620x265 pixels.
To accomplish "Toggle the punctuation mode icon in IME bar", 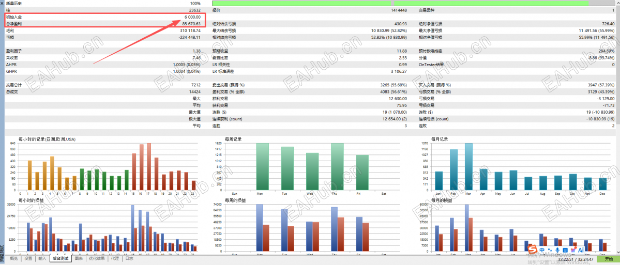I will tap(550, 251).
